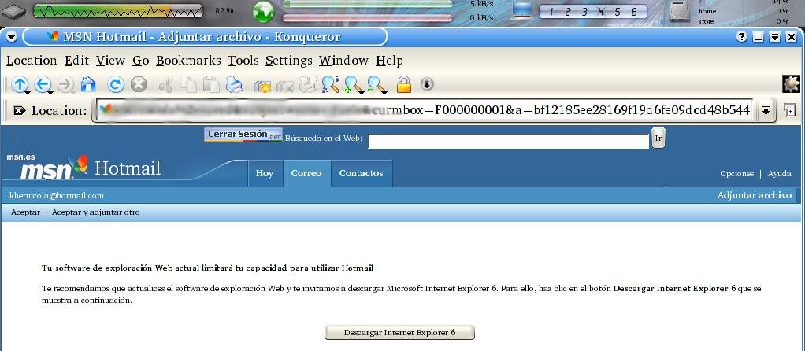Open the Tools menu
Viewport: 805px width, 351px height.
243,61
